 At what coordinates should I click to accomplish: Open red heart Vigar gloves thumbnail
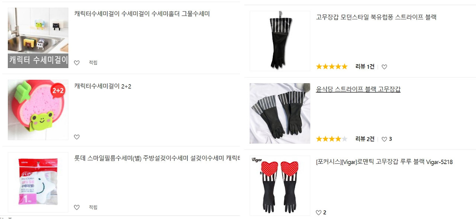tap(280, 186)
